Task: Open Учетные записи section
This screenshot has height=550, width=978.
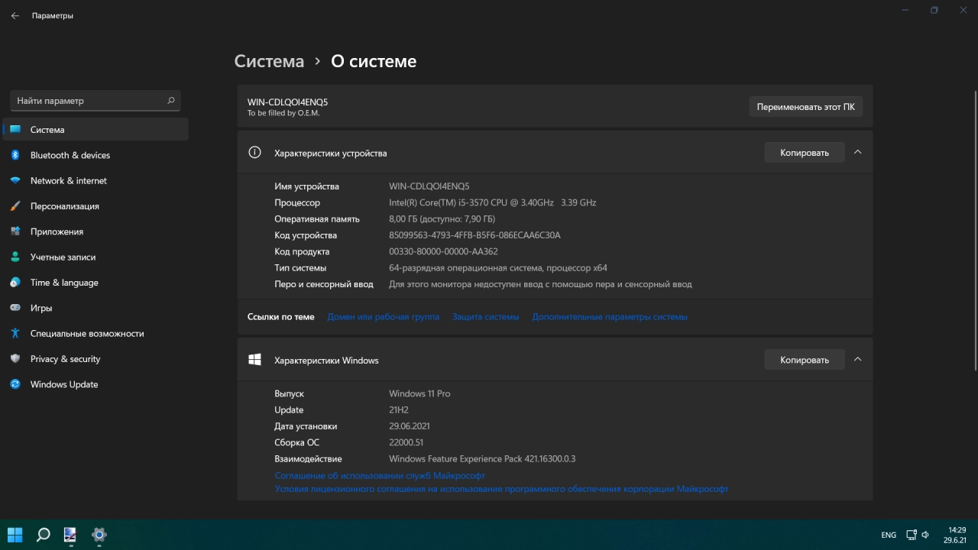Action: [x=96, y=257]
